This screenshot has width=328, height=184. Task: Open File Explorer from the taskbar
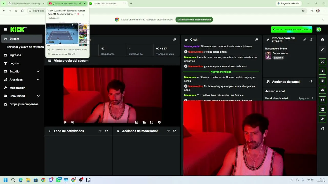pos(28,180)
